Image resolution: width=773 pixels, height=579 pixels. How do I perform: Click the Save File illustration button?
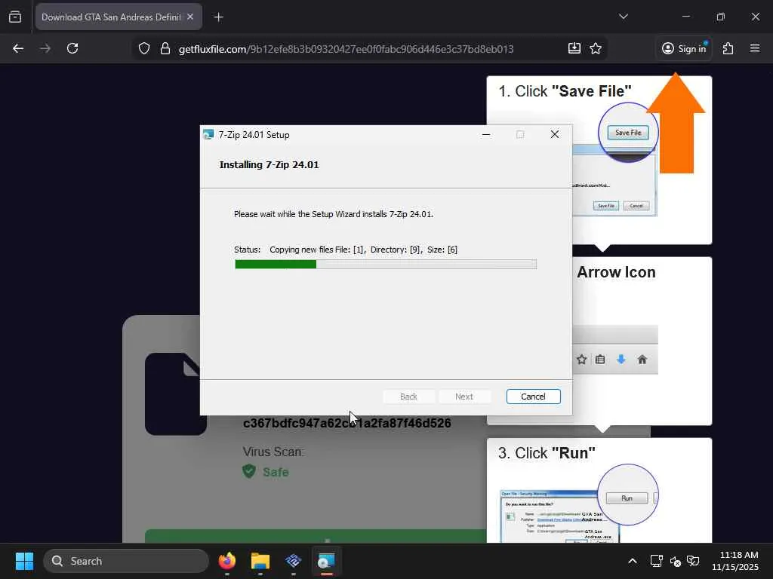[x=628, y=133]
